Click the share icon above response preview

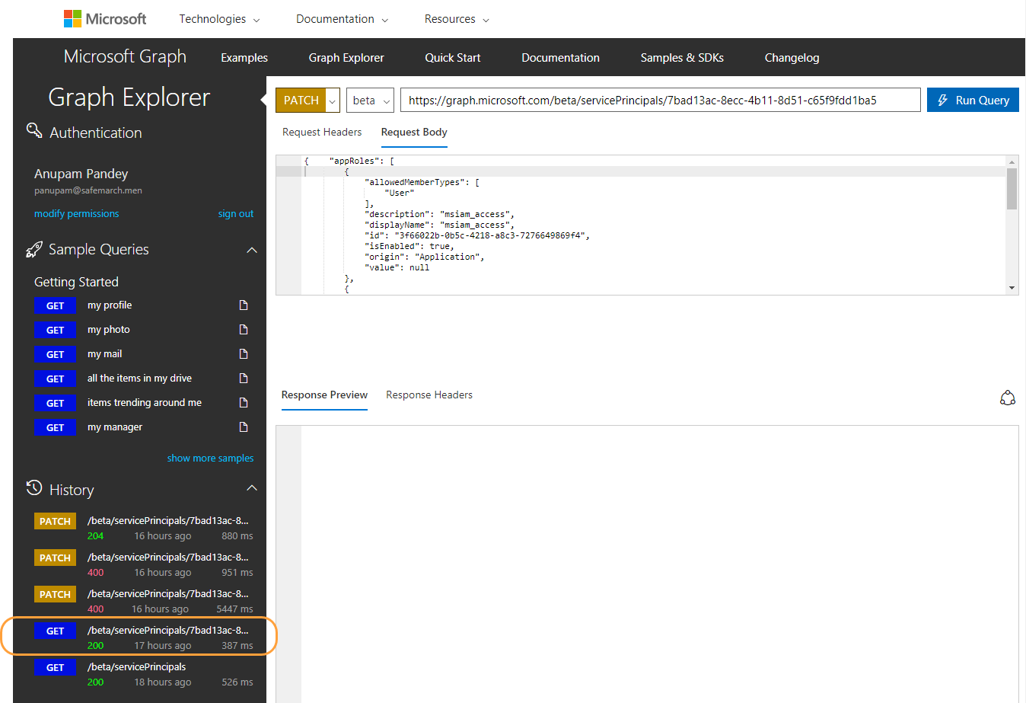(1007, 398)
